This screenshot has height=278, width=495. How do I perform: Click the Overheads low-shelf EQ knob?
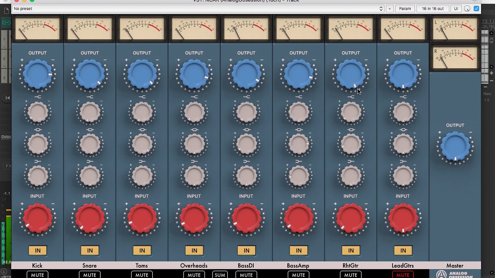point(194,176)
